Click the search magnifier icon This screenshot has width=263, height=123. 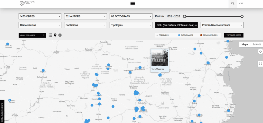233,4
